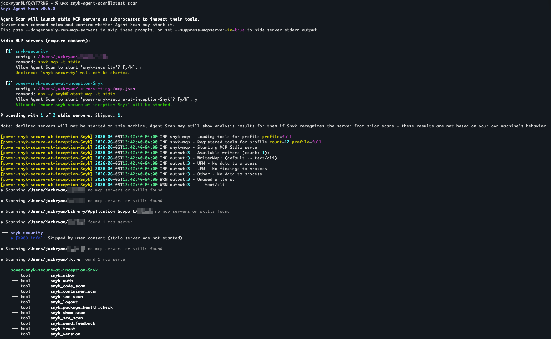Image resolution: width=551 pixels, height=339 pixels.
Task: Click the 'power-snyk-secure-at-inception-Snyk' tree root node
Action: pos(54,270)
